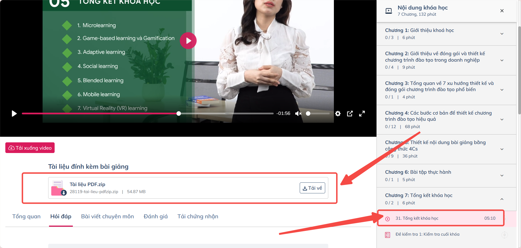Mute or unmute the video speaker icon

(298, 113)
